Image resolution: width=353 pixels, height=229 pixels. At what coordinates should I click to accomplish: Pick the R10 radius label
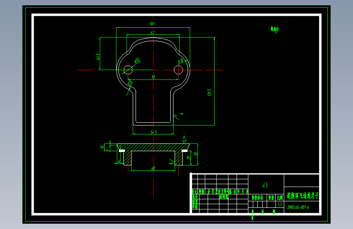coord(130,83)
